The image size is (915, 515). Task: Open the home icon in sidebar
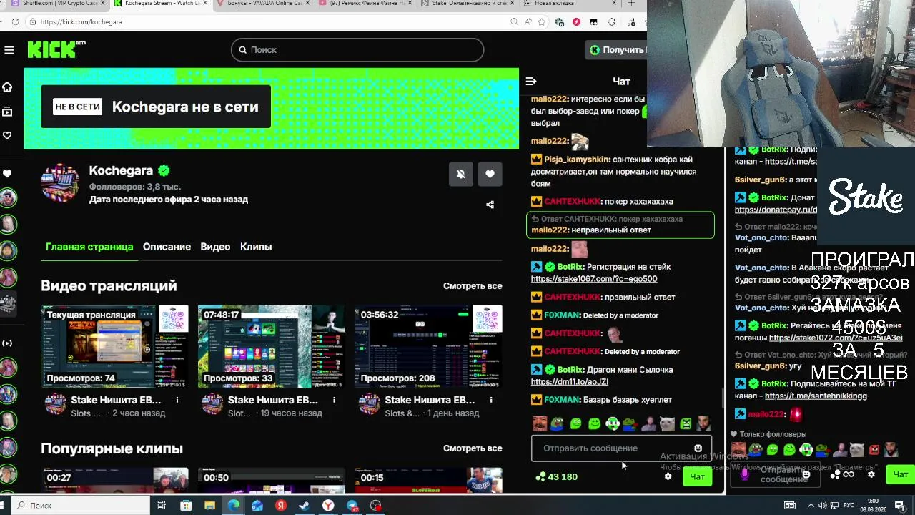point(7,87)
